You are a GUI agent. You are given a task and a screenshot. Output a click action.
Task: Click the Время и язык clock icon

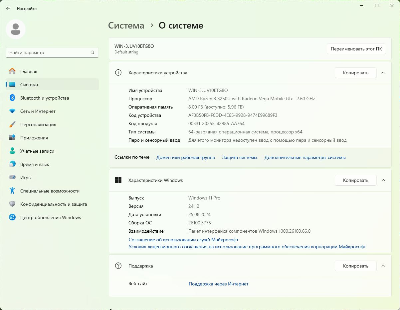click(x=12, y=164)
